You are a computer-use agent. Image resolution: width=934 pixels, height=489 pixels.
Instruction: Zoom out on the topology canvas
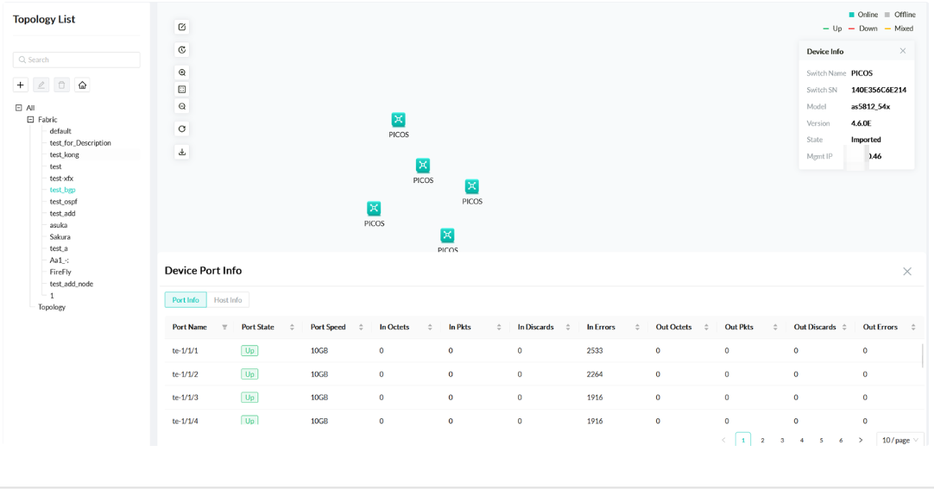182,106
